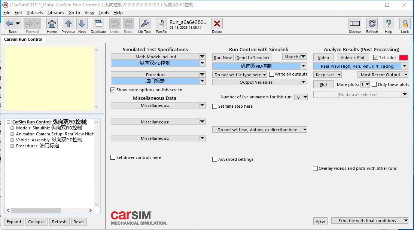Click the CarSim title bar app icon
This screenshot has height=230, width=414.
[x=5, y=5]
